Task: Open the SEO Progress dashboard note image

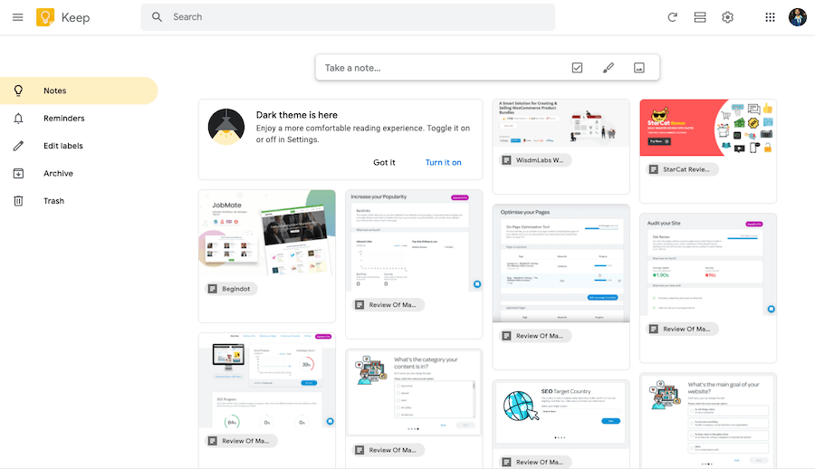Action: pyautogui.click(x=267, y=380)
